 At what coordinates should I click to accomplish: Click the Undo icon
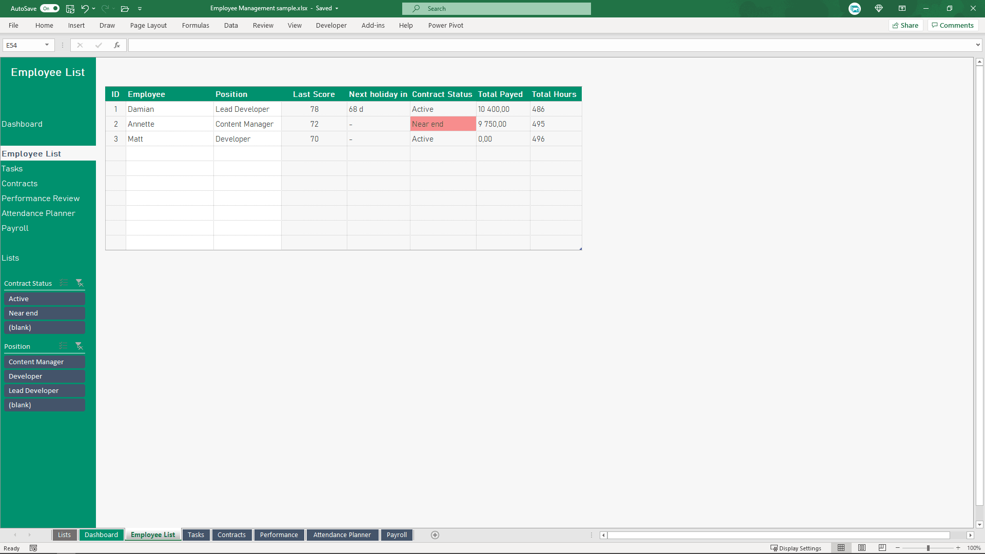pyautogui.click(x=85, y=8)
